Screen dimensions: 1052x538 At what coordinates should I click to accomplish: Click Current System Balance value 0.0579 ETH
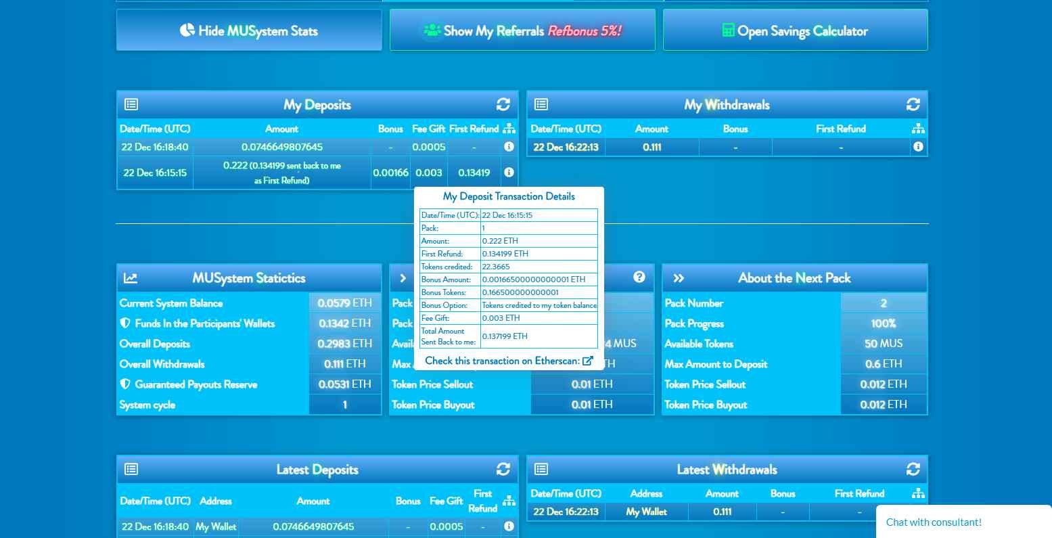(345, 303)
